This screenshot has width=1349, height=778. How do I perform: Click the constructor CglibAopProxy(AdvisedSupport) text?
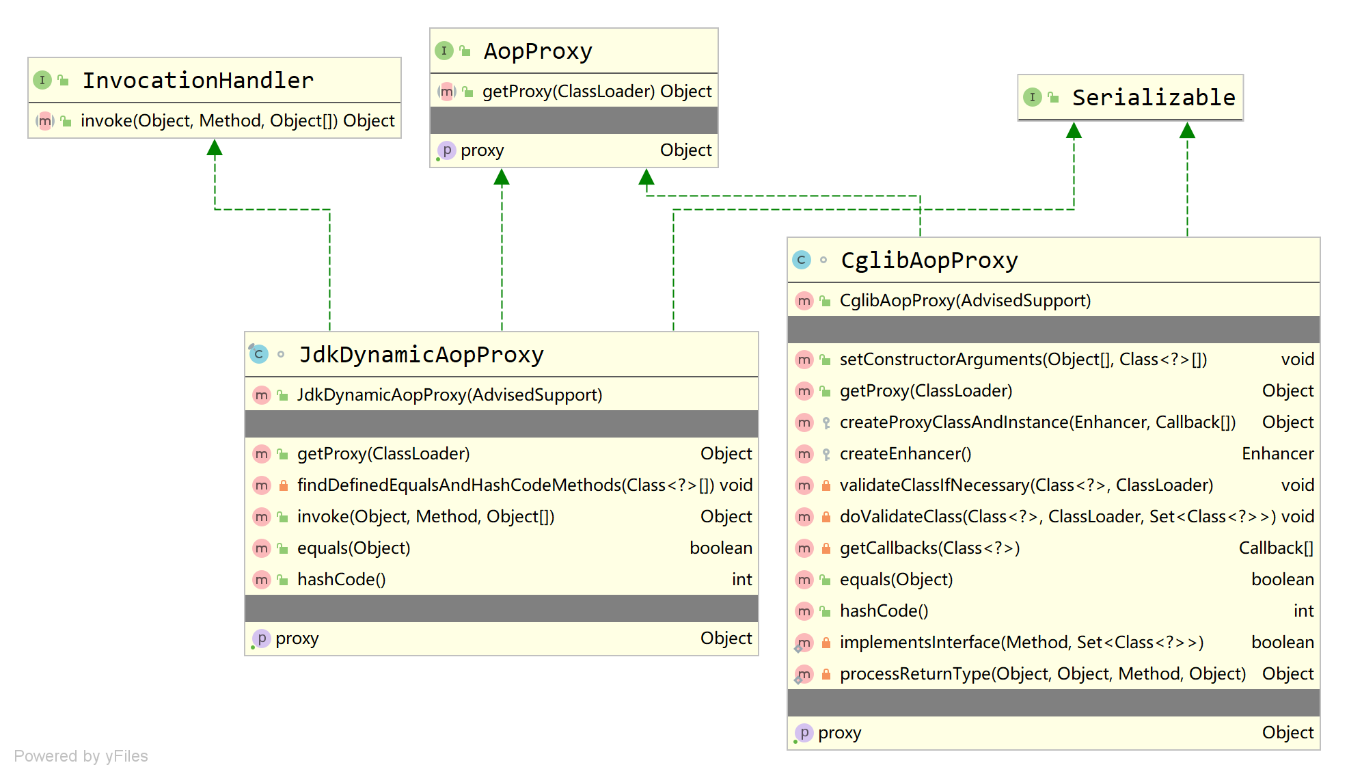point(965,301)
